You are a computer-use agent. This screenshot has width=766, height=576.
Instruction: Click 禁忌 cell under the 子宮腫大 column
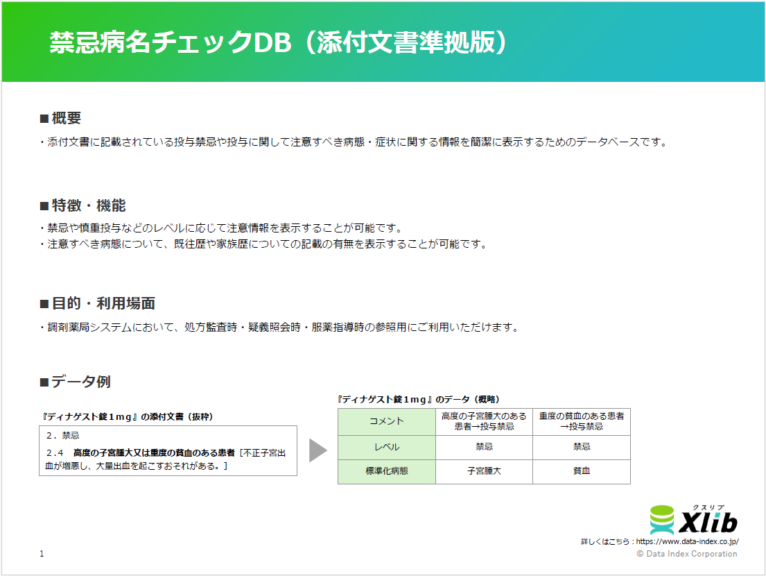(484, 448)
